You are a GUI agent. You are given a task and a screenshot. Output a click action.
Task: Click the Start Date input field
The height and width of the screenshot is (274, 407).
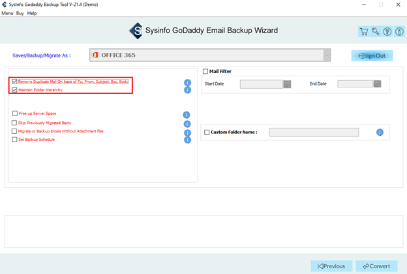(262, 84)
